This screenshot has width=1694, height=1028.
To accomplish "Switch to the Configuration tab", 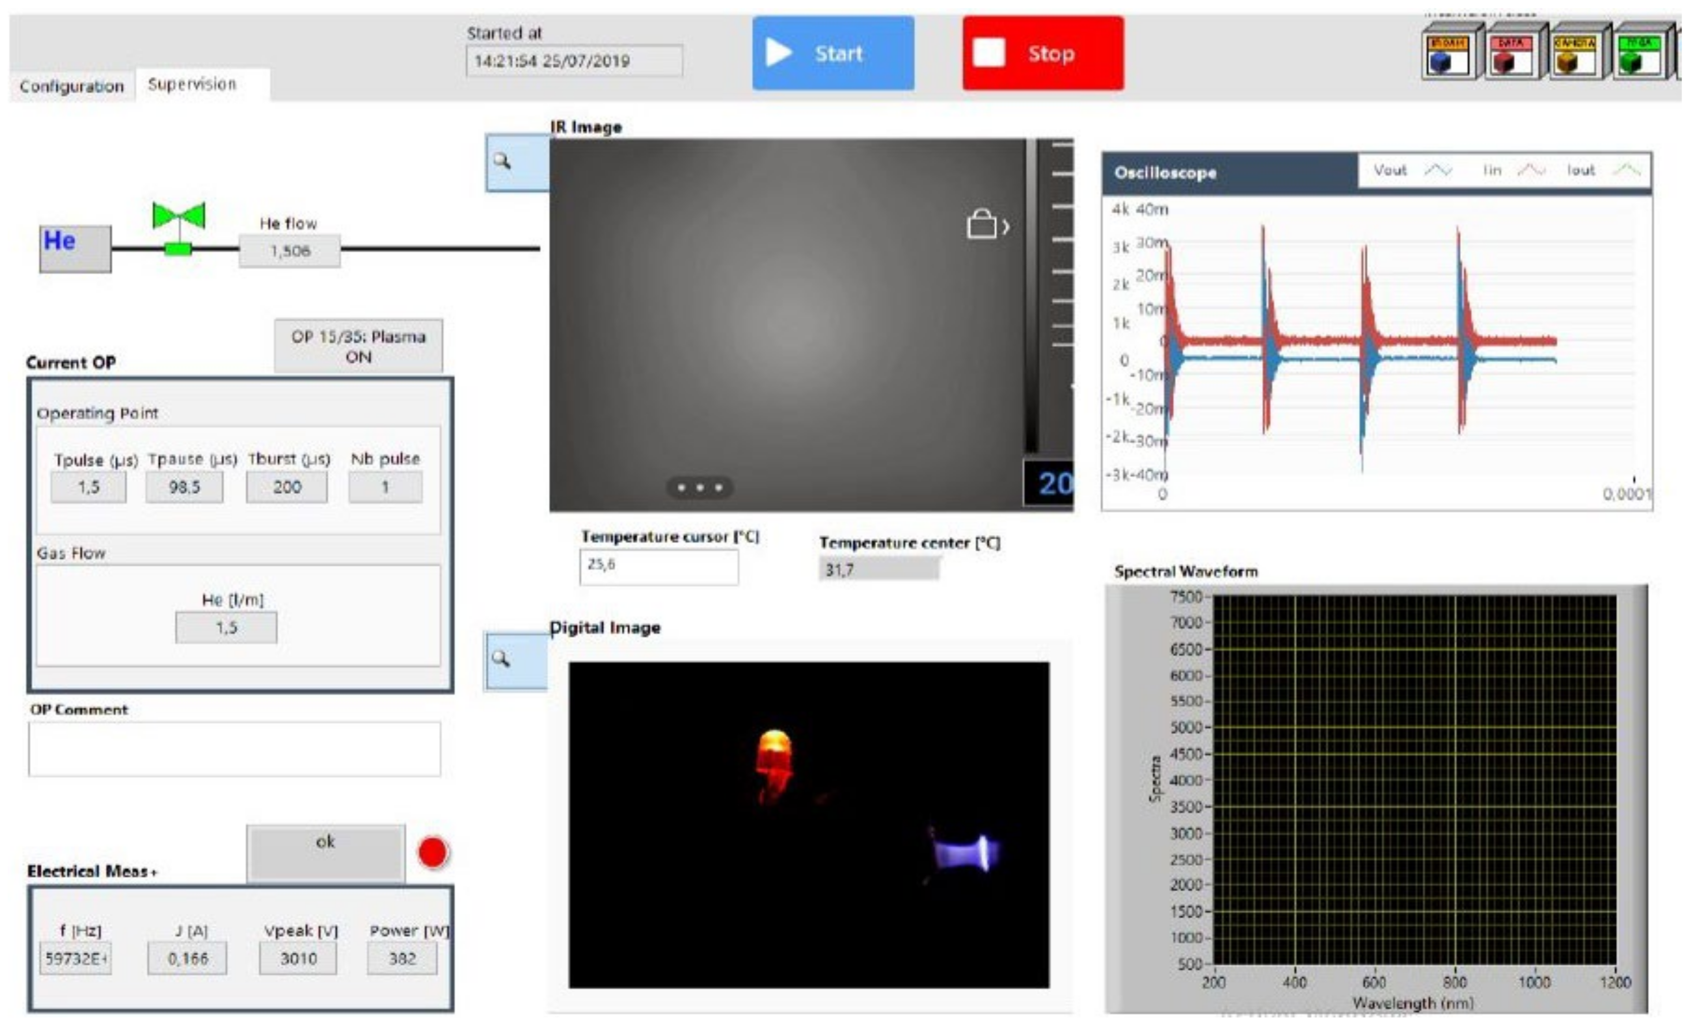I will 71,87.
